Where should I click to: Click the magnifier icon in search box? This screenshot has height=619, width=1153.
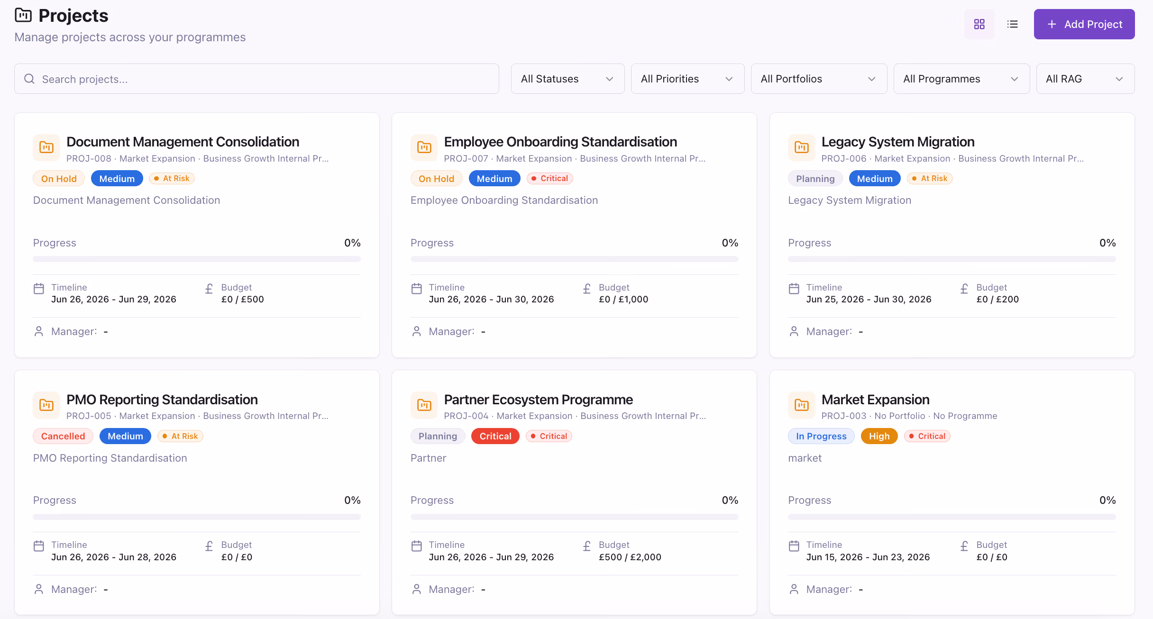click(29, 79)
